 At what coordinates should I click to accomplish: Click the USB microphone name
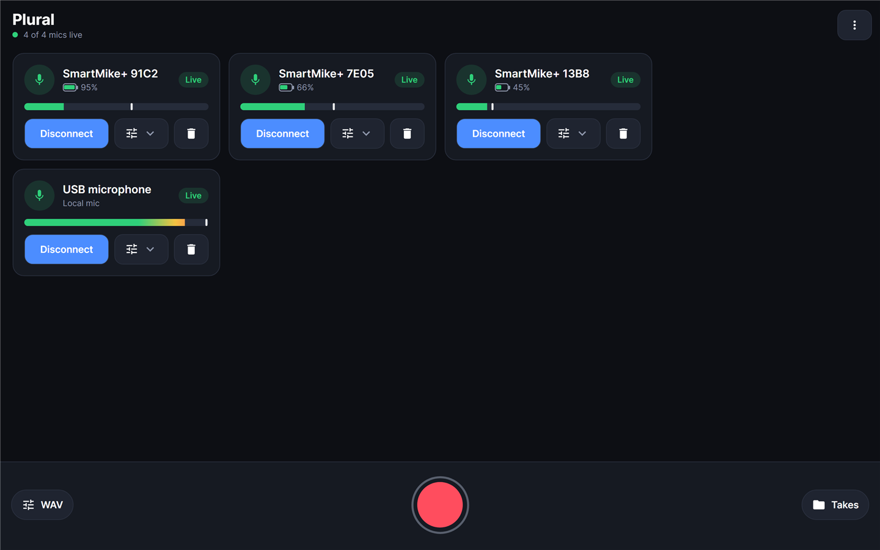pyautogui.click(x=107, y=189)
